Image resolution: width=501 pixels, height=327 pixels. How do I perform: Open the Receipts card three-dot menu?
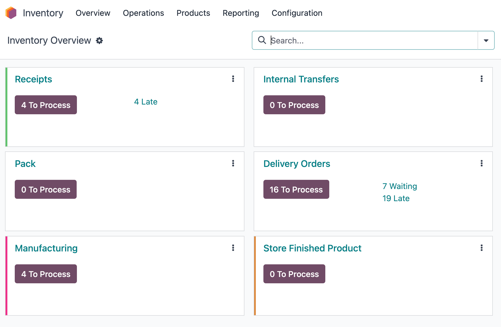233,79
